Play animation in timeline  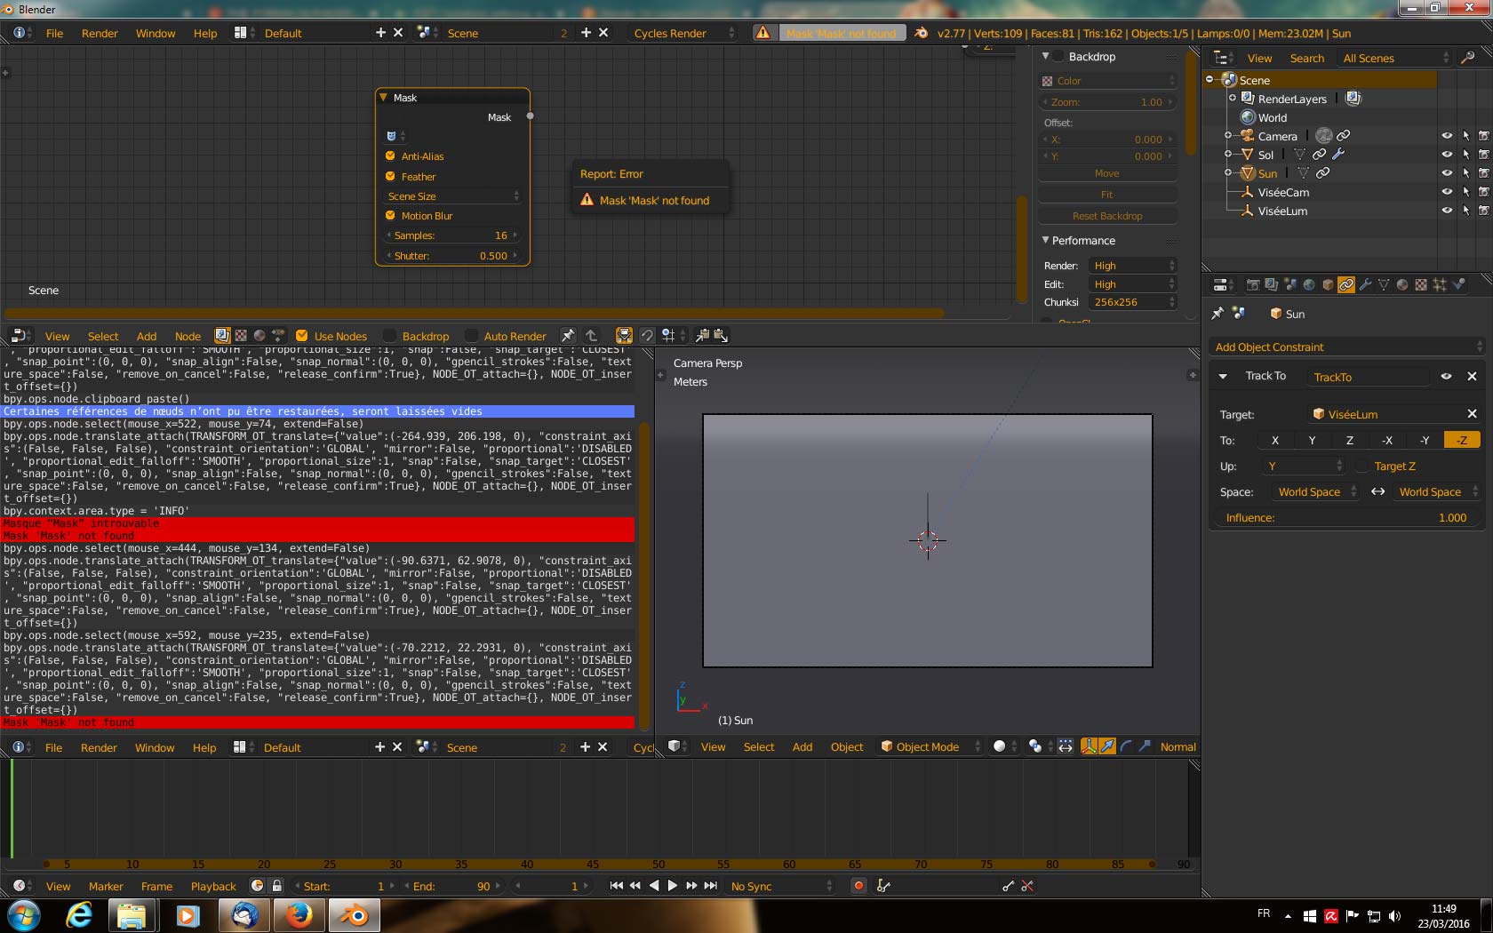pos(673,886)
